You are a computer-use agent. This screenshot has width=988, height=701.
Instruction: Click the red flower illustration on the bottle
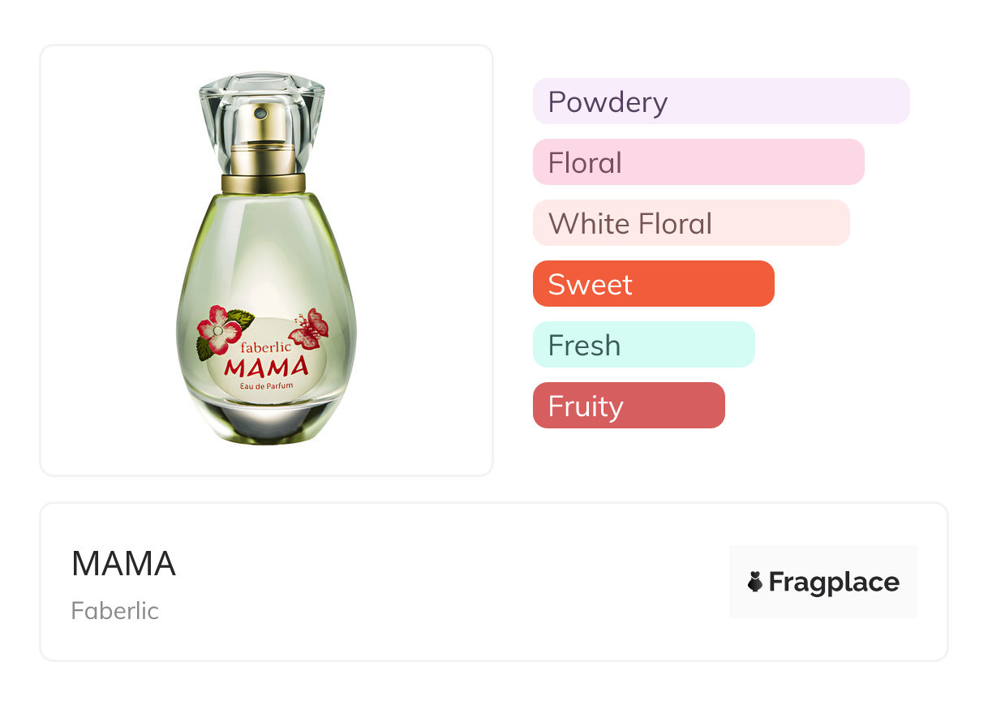point(217,329)
